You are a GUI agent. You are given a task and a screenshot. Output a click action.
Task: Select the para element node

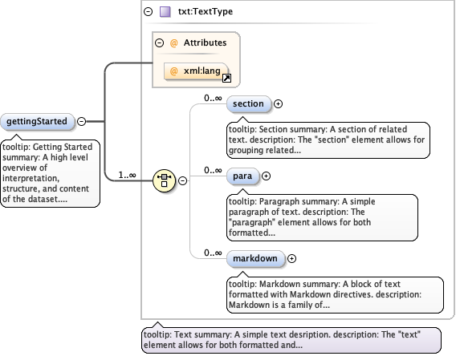[242, 176]
